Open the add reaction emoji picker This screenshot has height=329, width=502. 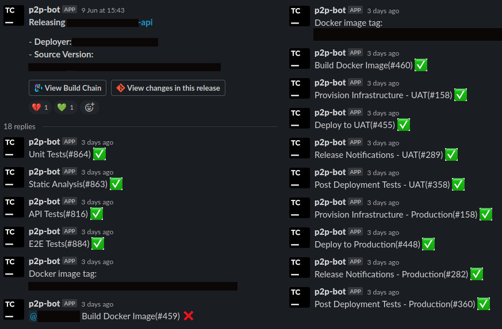pos(89,107)
